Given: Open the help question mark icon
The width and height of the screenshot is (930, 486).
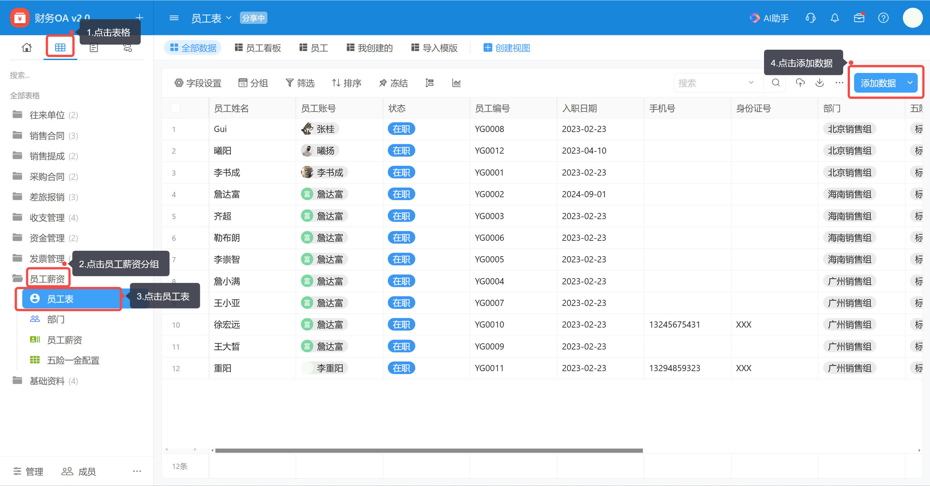Looking at the screenshot, I should 883,18.
